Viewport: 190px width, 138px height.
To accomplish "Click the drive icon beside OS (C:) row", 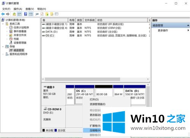I will point(43,36).
